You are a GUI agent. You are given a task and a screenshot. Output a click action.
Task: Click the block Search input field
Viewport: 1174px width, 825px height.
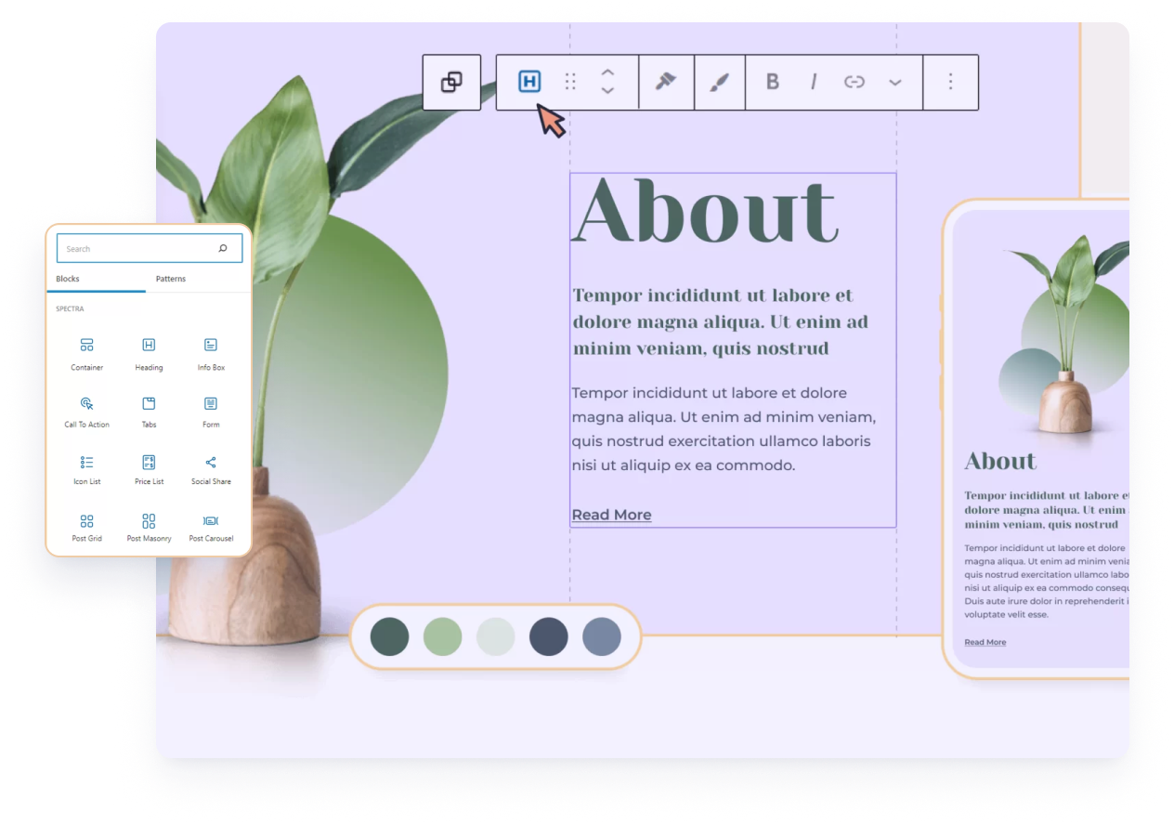pos(139,249)
